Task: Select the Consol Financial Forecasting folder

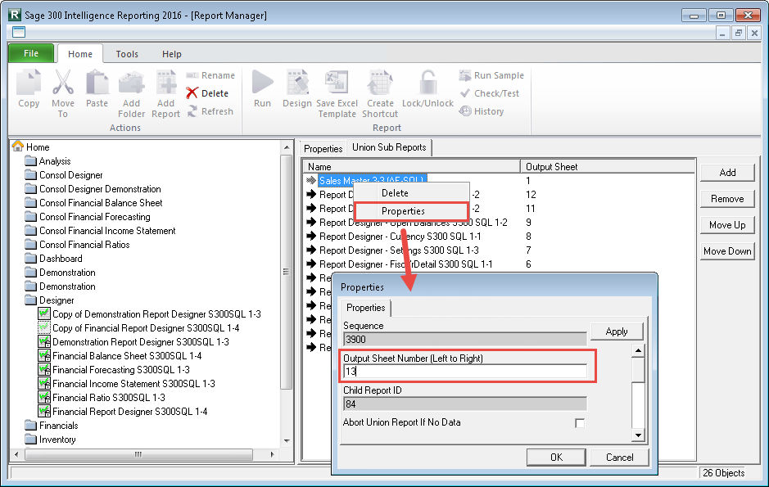Action: [88, 217]
